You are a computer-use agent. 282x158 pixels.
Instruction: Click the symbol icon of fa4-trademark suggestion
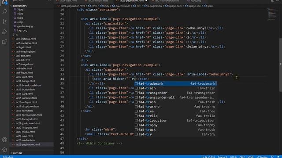coord(136,84)
